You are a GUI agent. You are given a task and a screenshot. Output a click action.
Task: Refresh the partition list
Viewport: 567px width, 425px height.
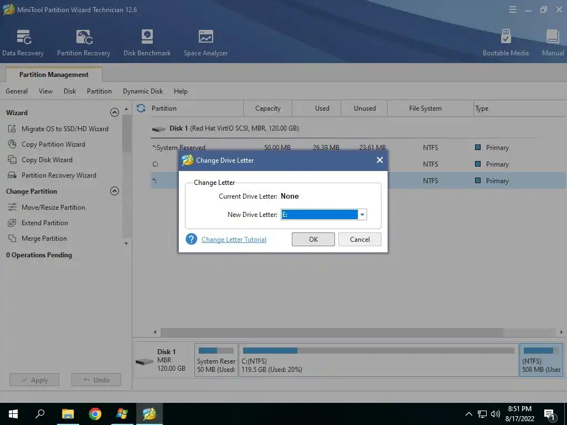pos(141,108)
